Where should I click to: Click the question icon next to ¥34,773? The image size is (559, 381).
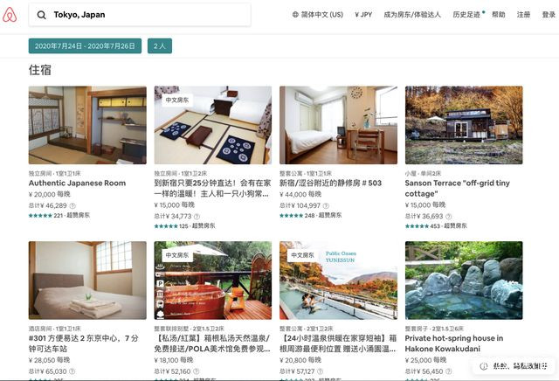(x=197, y=216)
